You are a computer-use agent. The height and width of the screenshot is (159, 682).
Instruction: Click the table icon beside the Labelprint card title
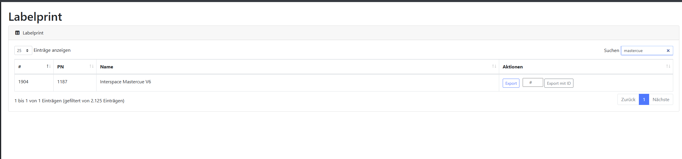17,33
